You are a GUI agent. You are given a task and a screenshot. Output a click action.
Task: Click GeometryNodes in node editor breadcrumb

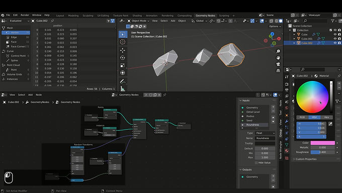(x=40, y=102)
